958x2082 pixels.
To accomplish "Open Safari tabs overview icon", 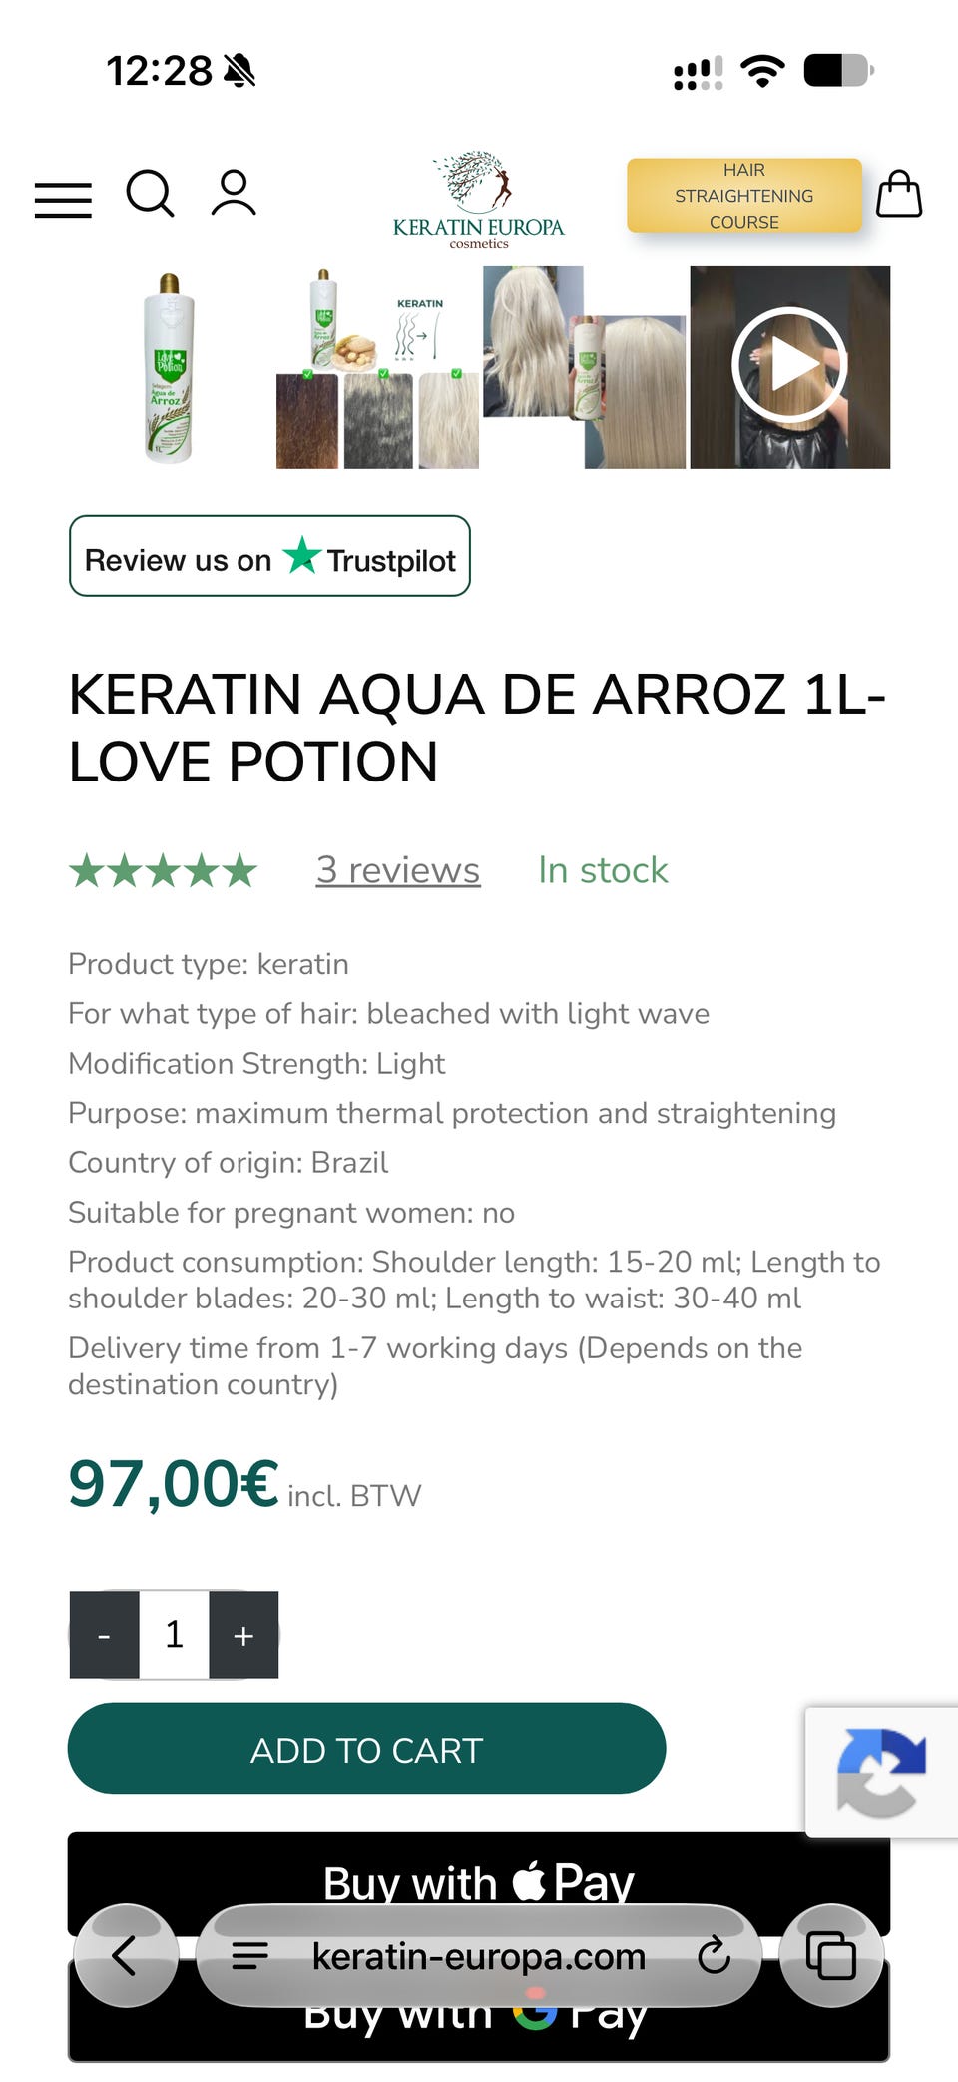I will pyautogui.click(x=831, y=1955).
